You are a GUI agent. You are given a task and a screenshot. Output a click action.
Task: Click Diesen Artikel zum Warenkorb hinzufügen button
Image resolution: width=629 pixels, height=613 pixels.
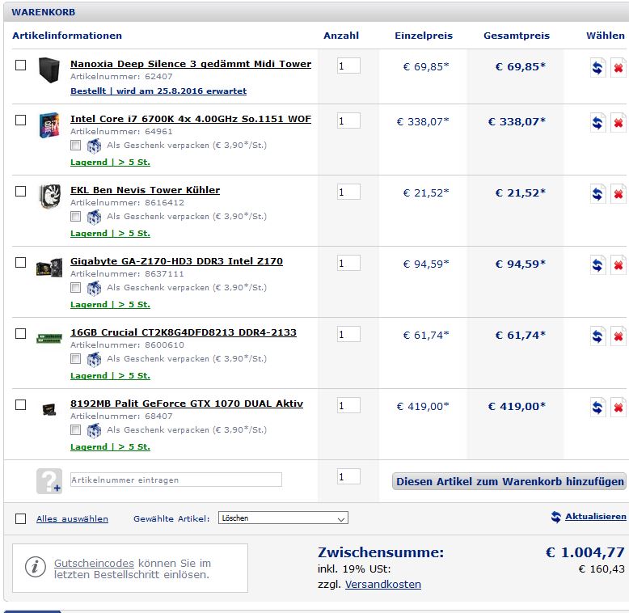click(509, 481)
